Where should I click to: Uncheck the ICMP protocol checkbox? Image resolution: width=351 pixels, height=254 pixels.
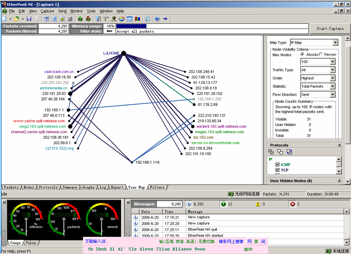click(x=278, y=165)
